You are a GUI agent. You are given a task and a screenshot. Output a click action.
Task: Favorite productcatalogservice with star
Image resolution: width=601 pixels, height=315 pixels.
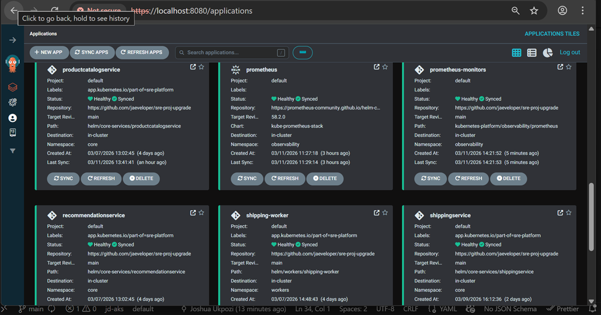pos(201,67)
